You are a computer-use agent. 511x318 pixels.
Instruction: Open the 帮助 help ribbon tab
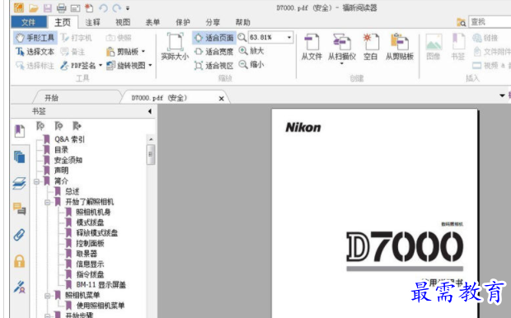[243, 22]
